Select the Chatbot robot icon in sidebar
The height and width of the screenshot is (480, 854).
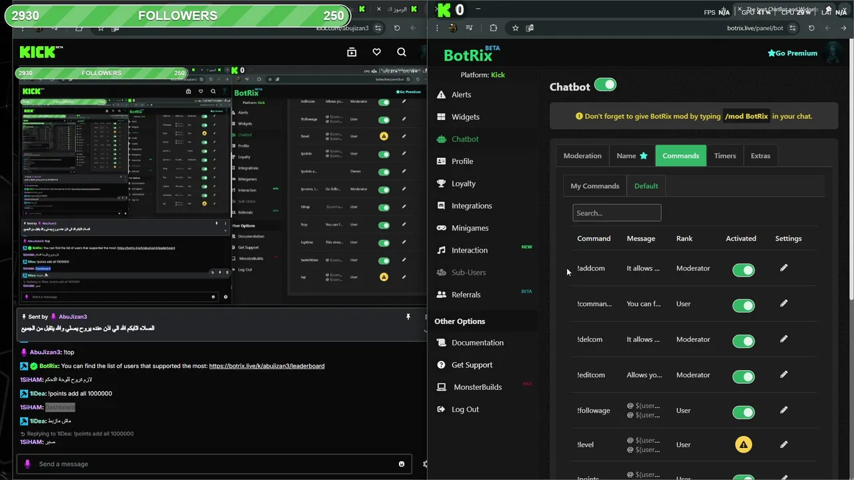tap(441, 139)
